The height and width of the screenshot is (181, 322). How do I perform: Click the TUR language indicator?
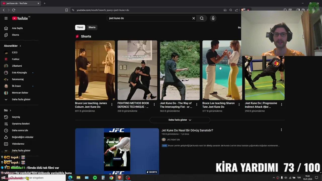(x=299, y=178)
